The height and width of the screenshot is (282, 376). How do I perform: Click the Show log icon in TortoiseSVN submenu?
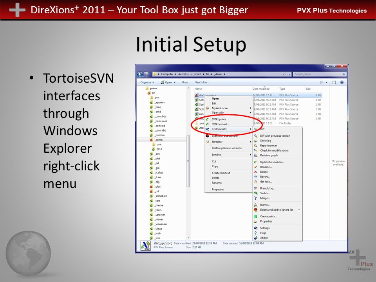256,141
